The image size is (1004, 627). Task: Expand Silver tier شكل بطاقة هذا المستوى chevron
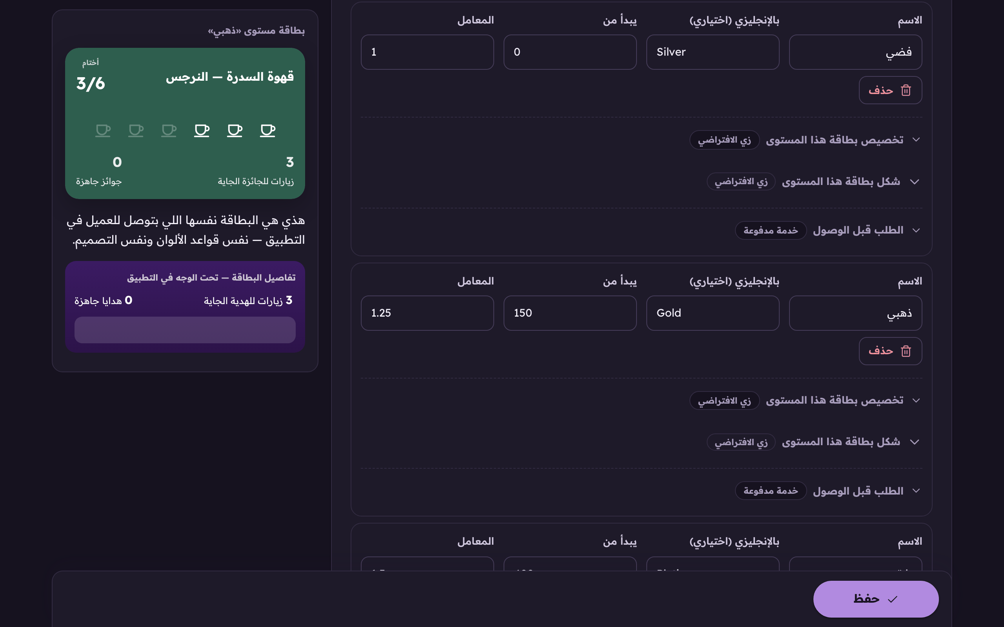tap(915, 181)
